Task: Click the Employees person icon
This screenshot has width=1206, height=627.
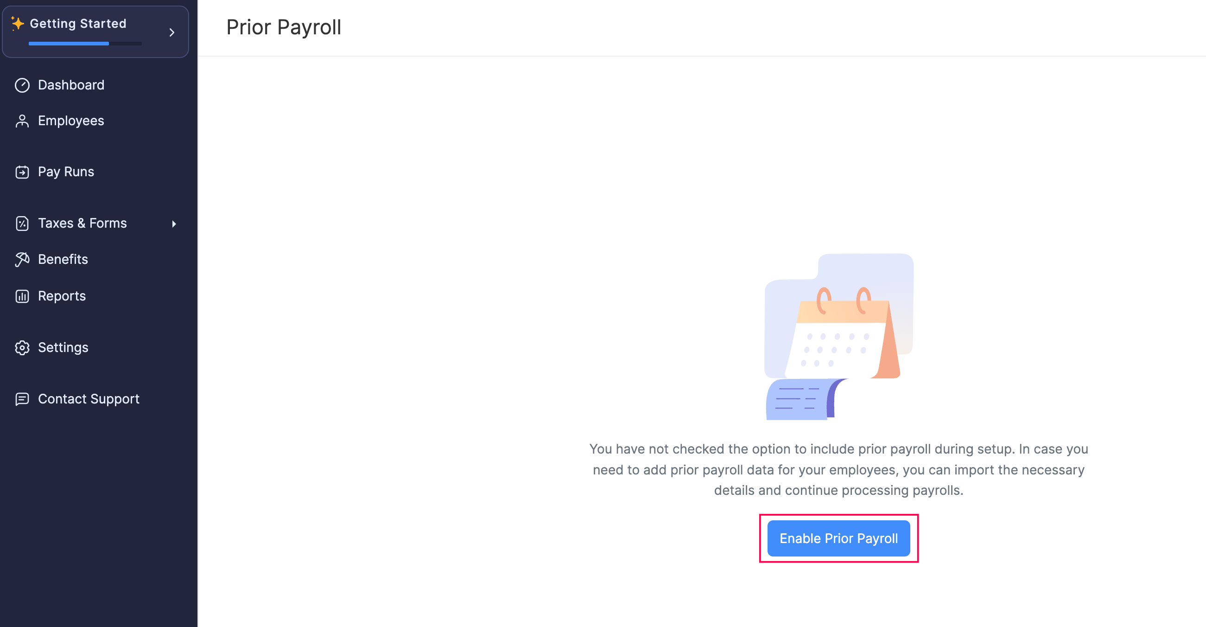Action: [22, 121]
